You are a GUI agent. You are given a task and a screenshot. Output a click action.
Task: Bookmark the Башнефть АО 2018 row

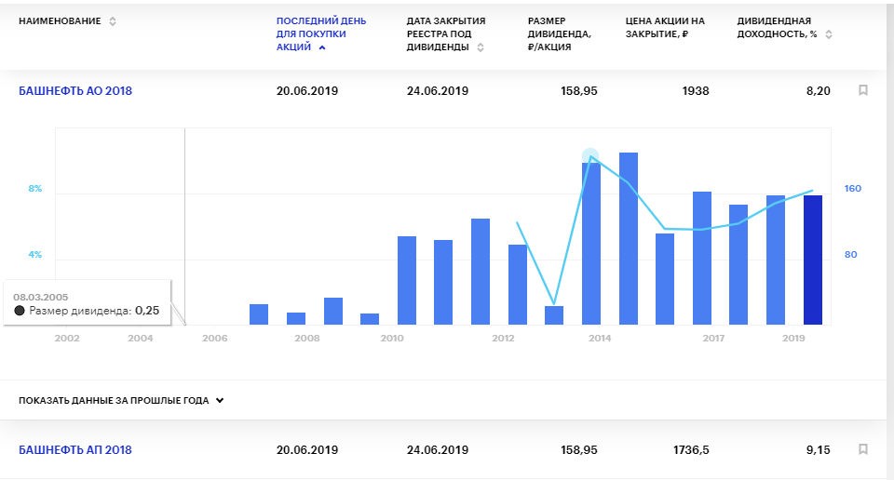point(863,91)
